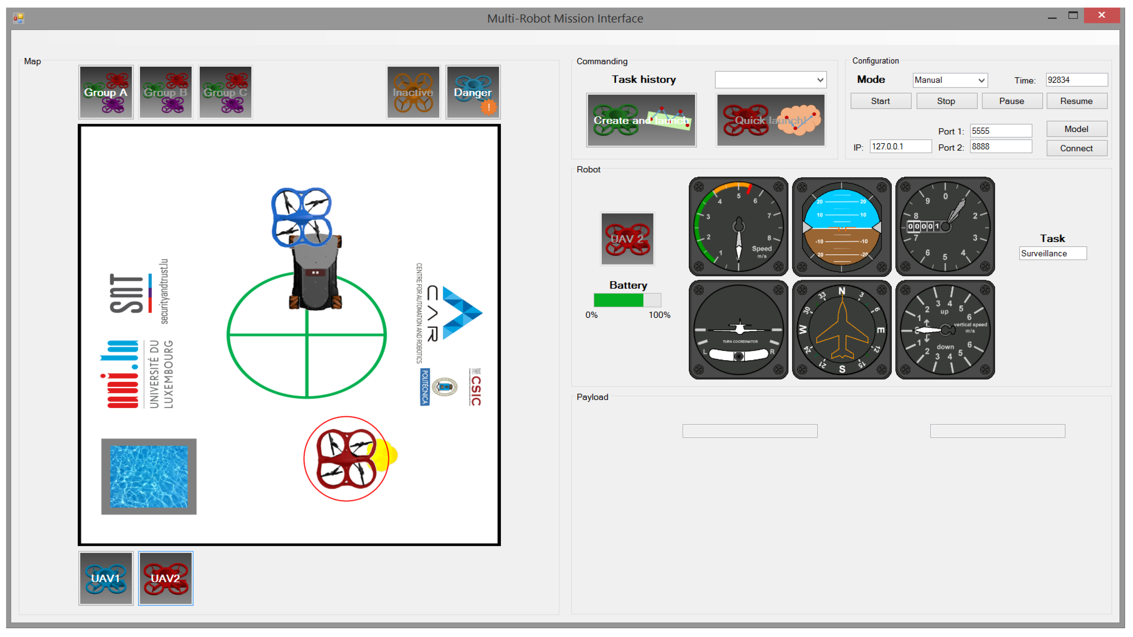The image size is (1133, 637).
Task: Click the Quick launch icon
Action: (771, 120)
